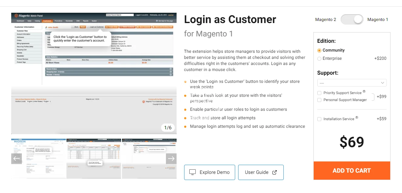Viewport: 402px width, 193px height.
Task: Click the monitor icon in Explore Demo
Action: (x=192, y=172)
